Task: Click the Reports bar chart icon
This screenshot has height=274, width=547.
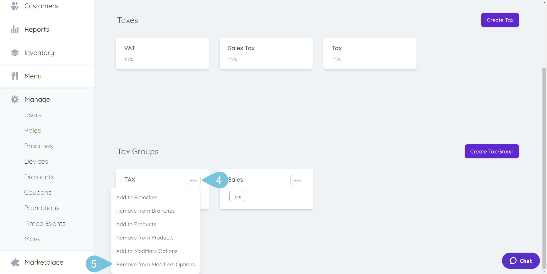Action: pyautogui.click(x=15, y=29)
